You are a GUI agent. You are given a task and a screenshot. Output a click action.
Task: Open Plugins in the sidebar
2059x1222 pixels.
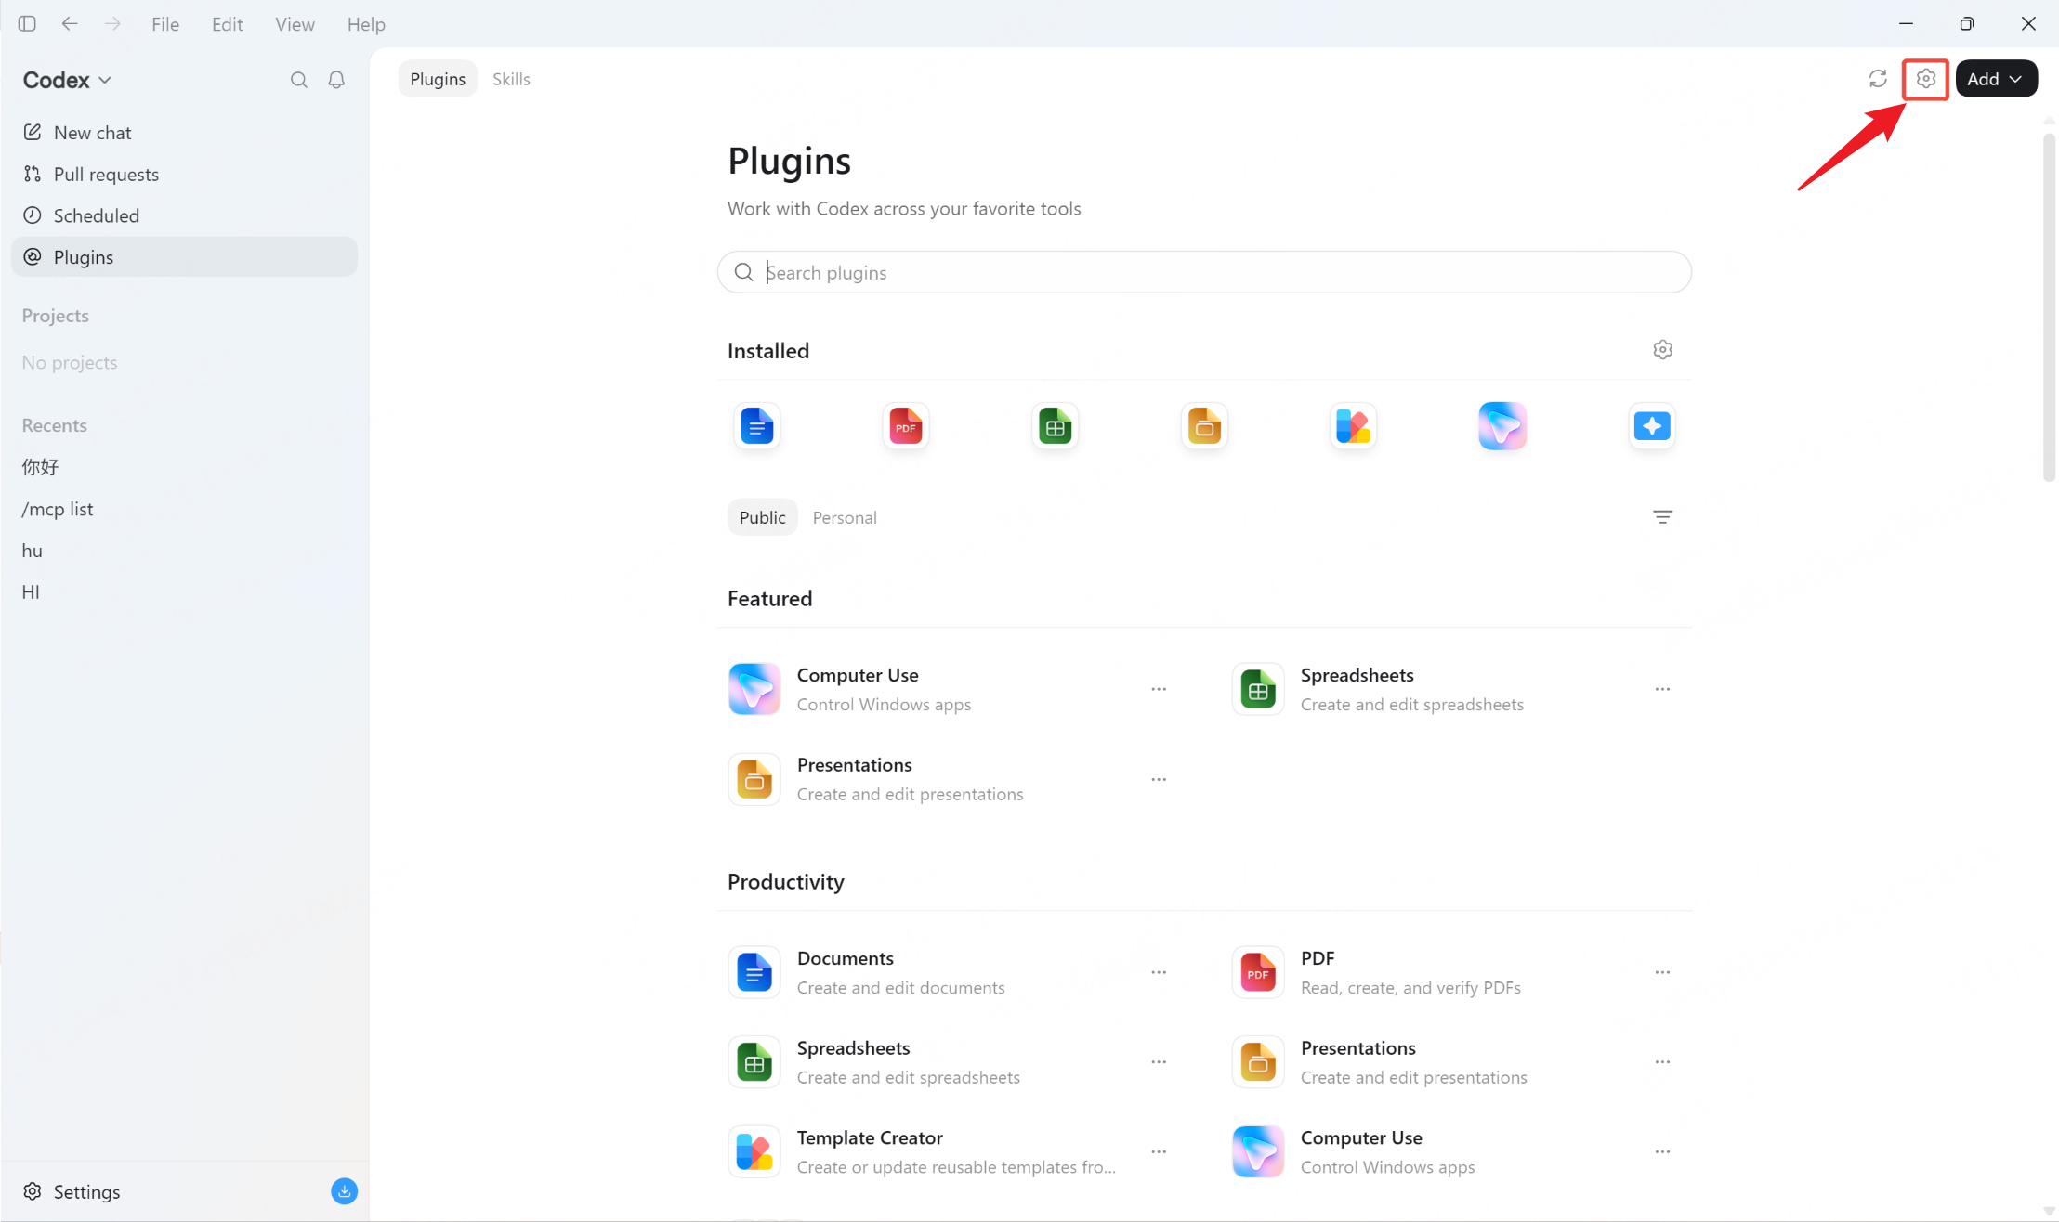(x=184, y=256)
